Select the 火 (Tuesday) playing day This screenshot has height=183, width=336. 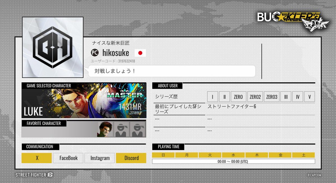210,155
